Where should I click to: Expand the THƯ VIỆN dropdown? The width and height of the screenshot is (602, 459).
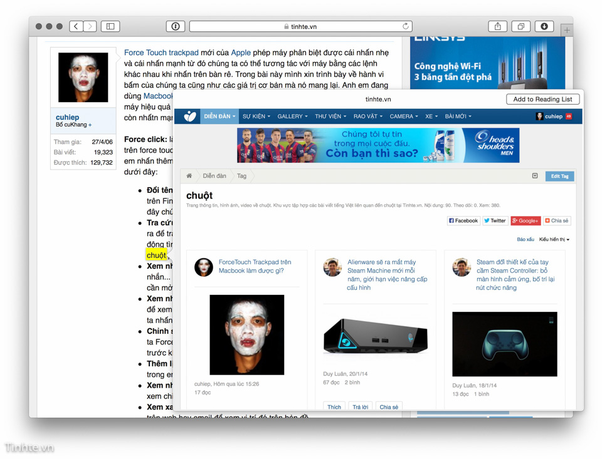pyautogui.click(x=330, y=116)
